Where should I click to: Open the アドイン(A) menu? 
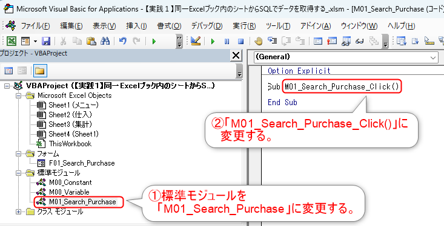(x=316, y=26)
